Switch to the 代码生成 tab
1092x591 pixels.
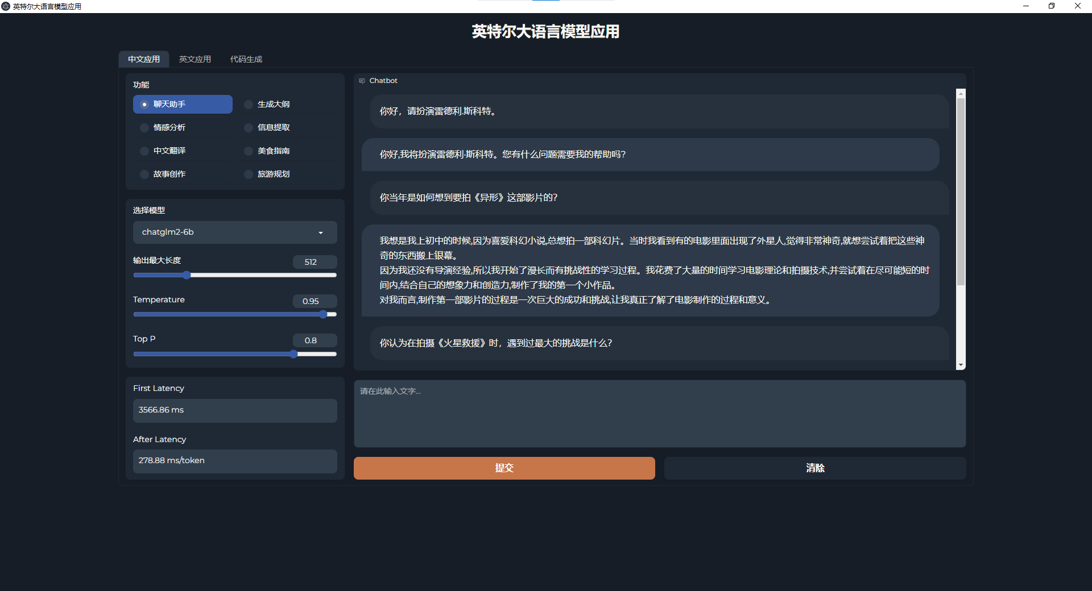tap(246, 59)
